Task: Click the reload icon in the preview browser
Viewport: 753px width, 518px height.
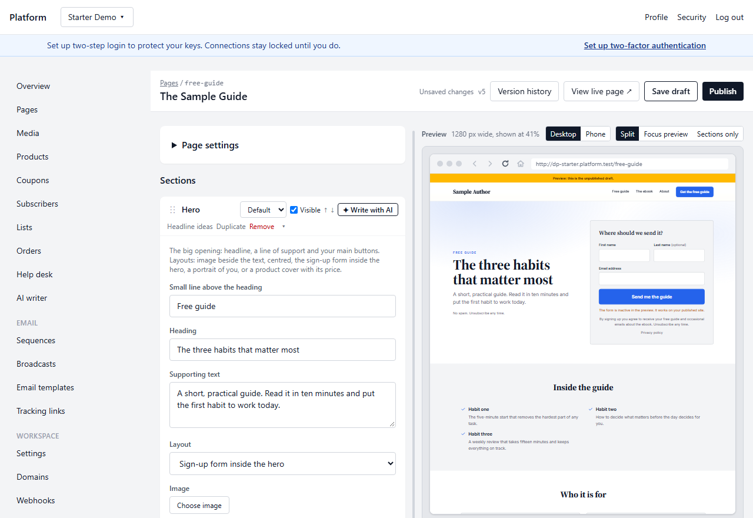Action: pos(505,164)
